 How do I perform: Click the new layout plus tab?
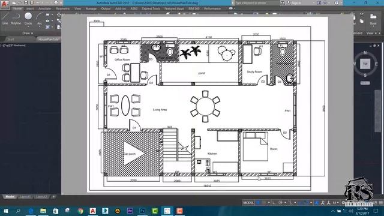[53, 197]
